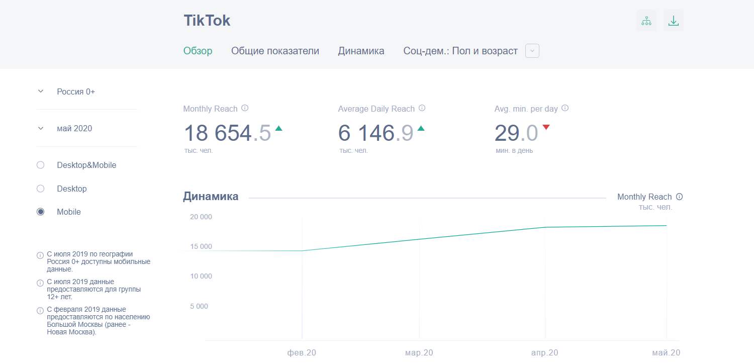This screenshot has width=754, height=363.
Task: Go to the Обзор tab
Action: coord(198,51)
